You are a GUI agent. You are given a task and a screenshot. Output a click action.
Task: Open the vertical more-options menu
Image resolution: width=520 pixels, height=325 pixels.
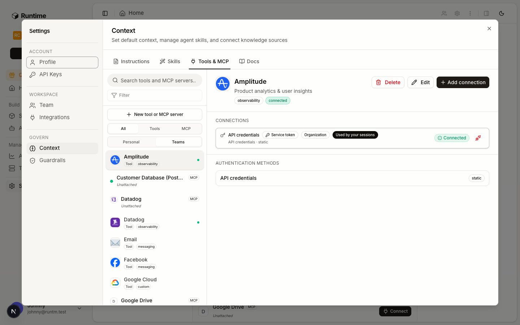click(x=470, y=13)
